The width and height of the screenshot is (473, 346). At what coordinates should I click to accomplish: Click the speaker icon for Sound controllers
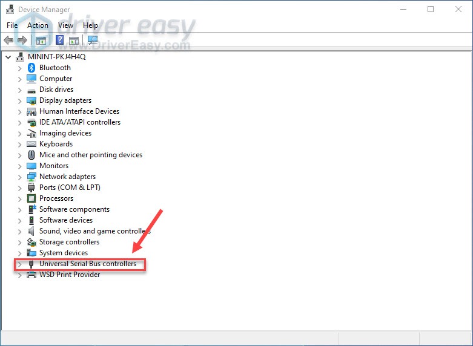tap(31, 231)
